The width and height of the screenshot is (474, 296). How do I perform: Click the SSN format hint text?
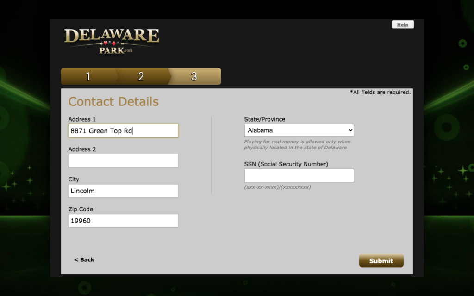(x=278, y=187)
